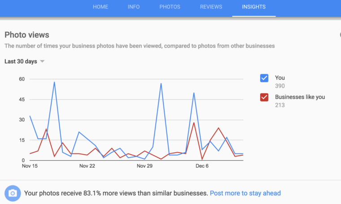Click the "Photo views" heading
The width and height of the screenshot is (341, 204).
pyautogui.click(x=27, y=35)
